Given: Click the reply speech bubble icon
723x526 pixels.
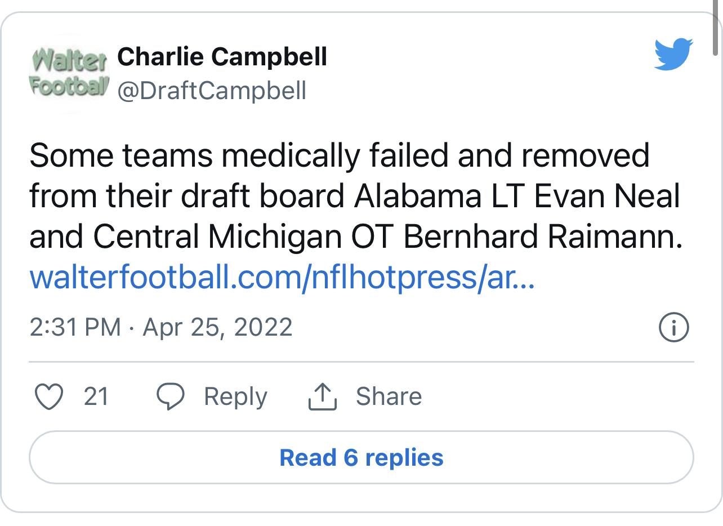Looking at the screenshot, I should coord(171,396).
